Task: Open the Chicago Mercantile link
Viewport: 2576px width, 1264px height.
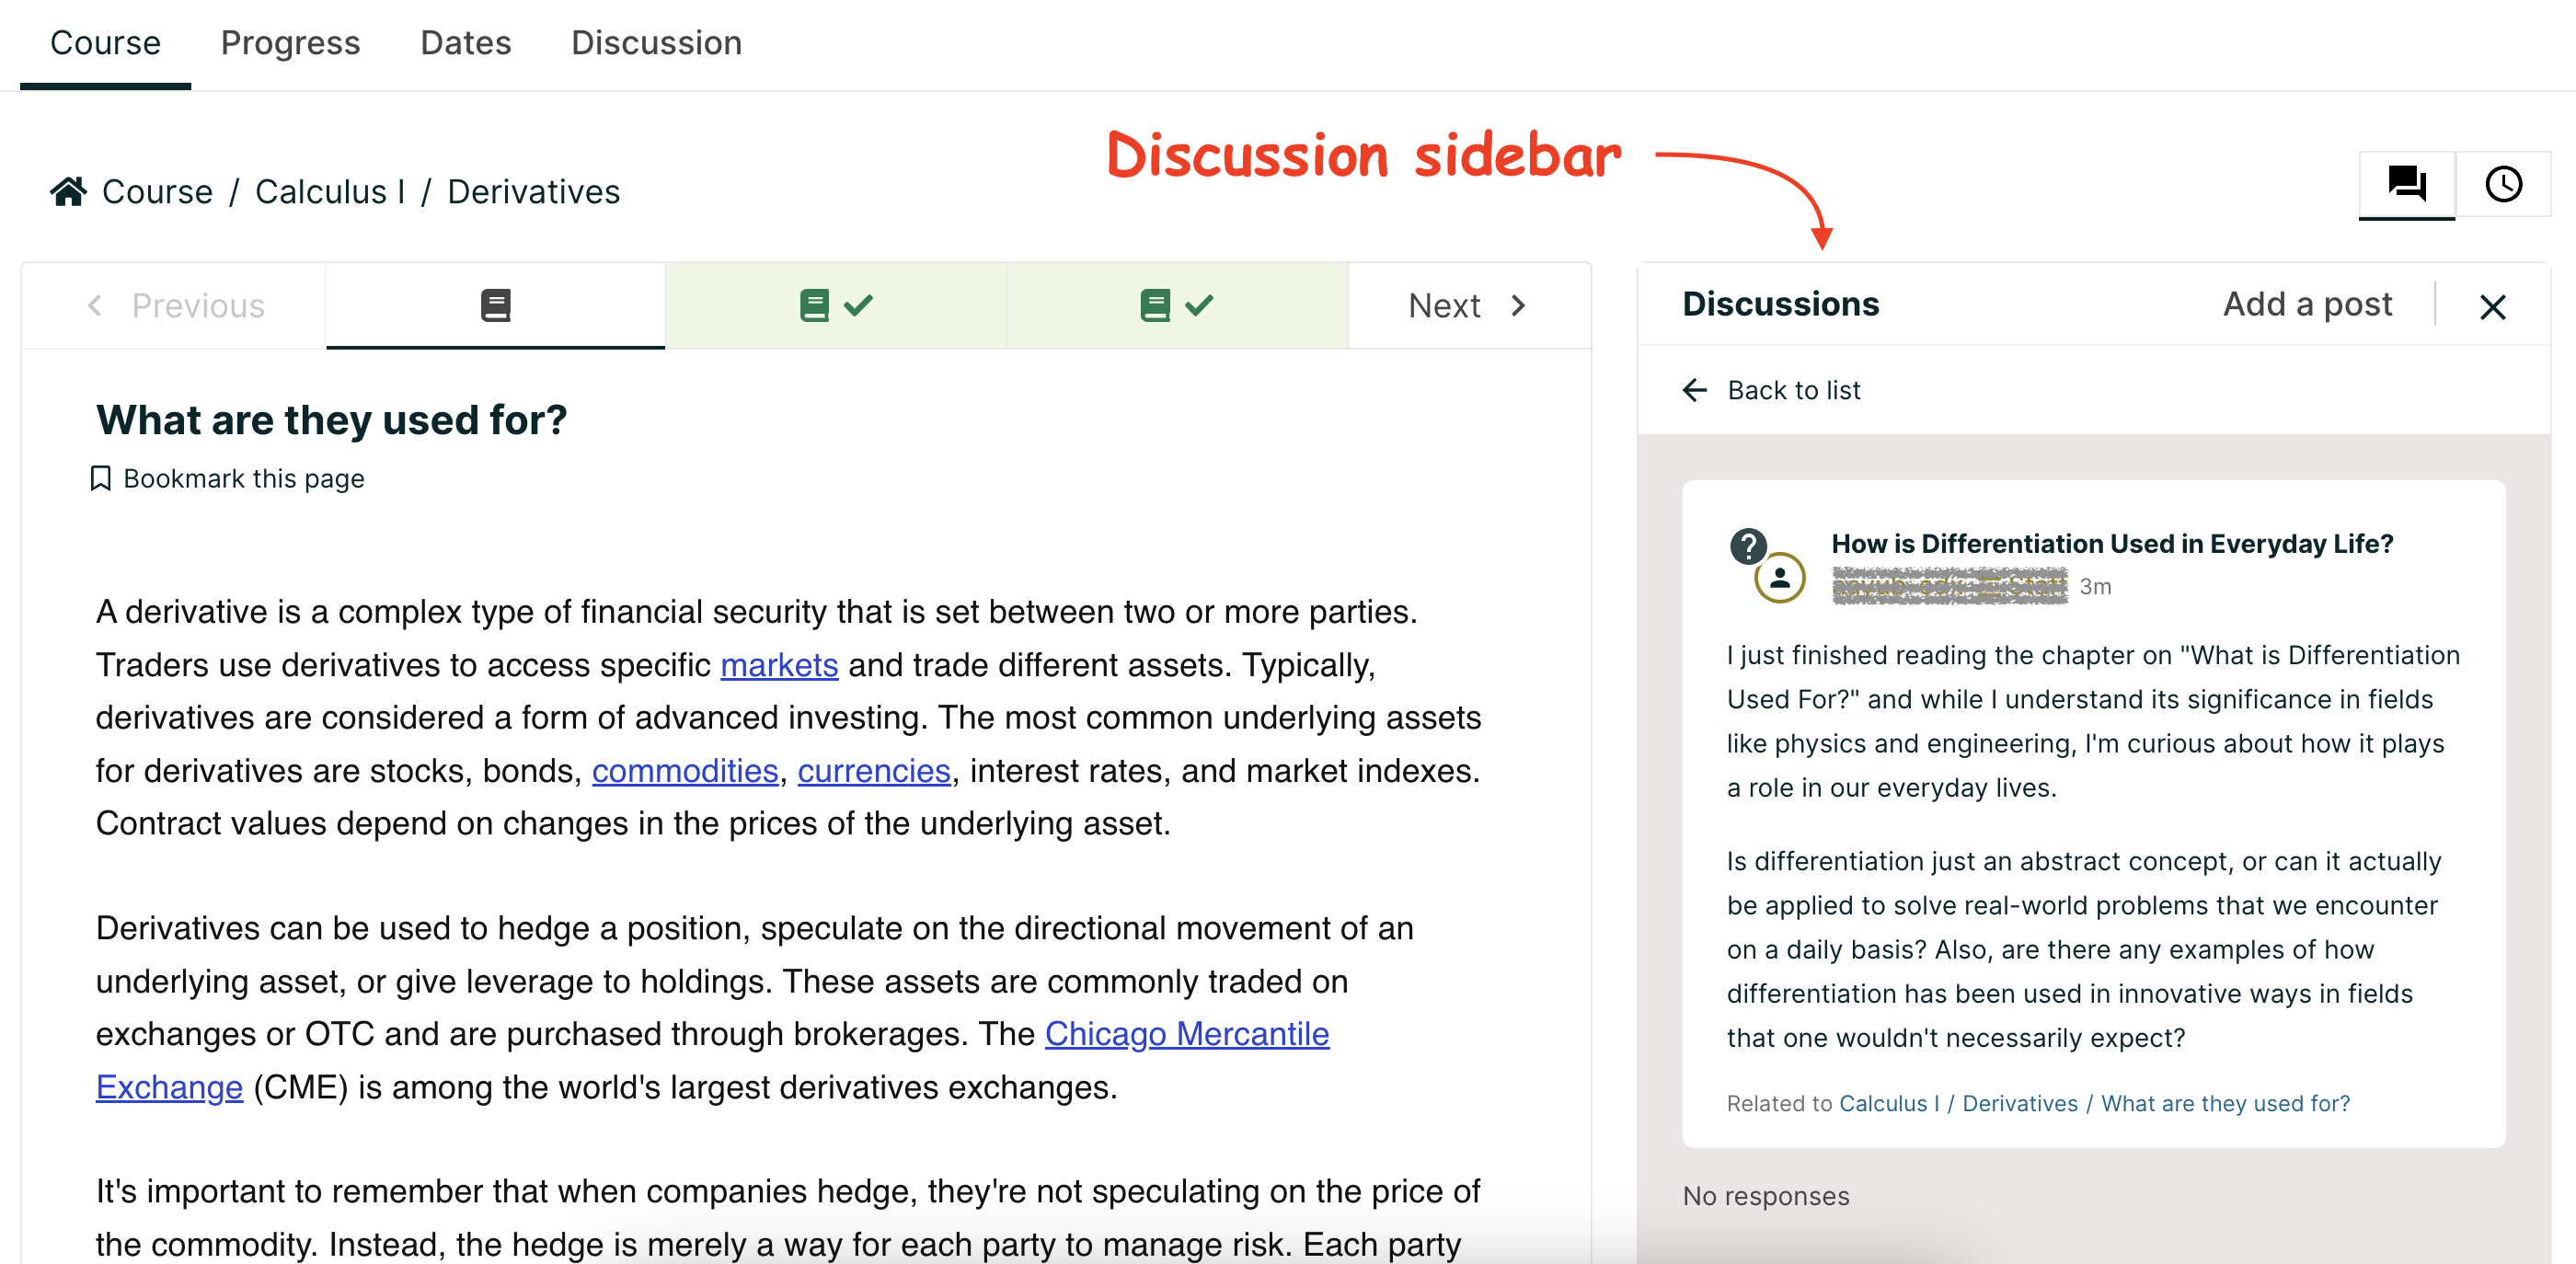Action: tap(1186, 1033)
